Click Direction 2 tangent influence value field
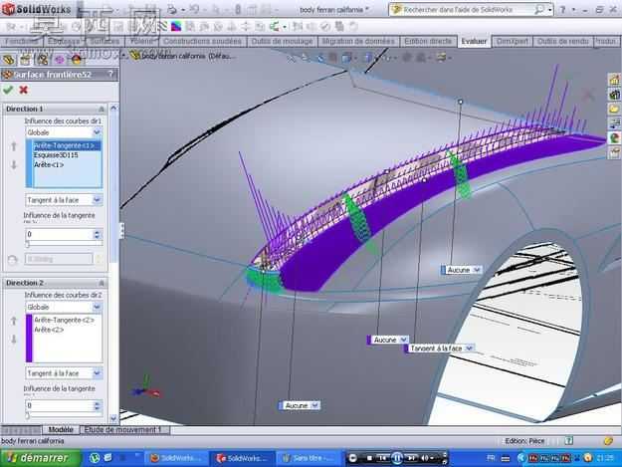Image resolution: width=622 pixels, height=467 pixels. coord(59,405)
